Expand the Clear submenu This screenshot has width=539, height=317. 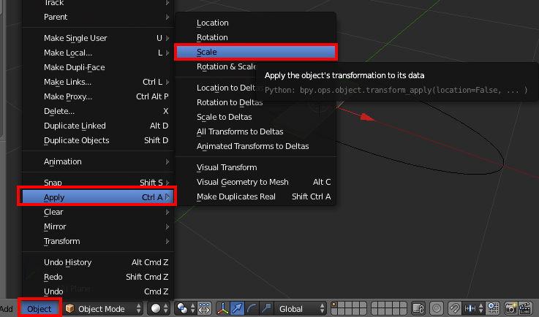point(97,212)
